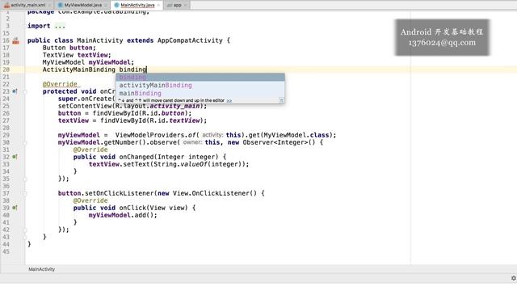Open the settings gear in the bottom right
Viewport: 517px width, 291px height.
514,278
